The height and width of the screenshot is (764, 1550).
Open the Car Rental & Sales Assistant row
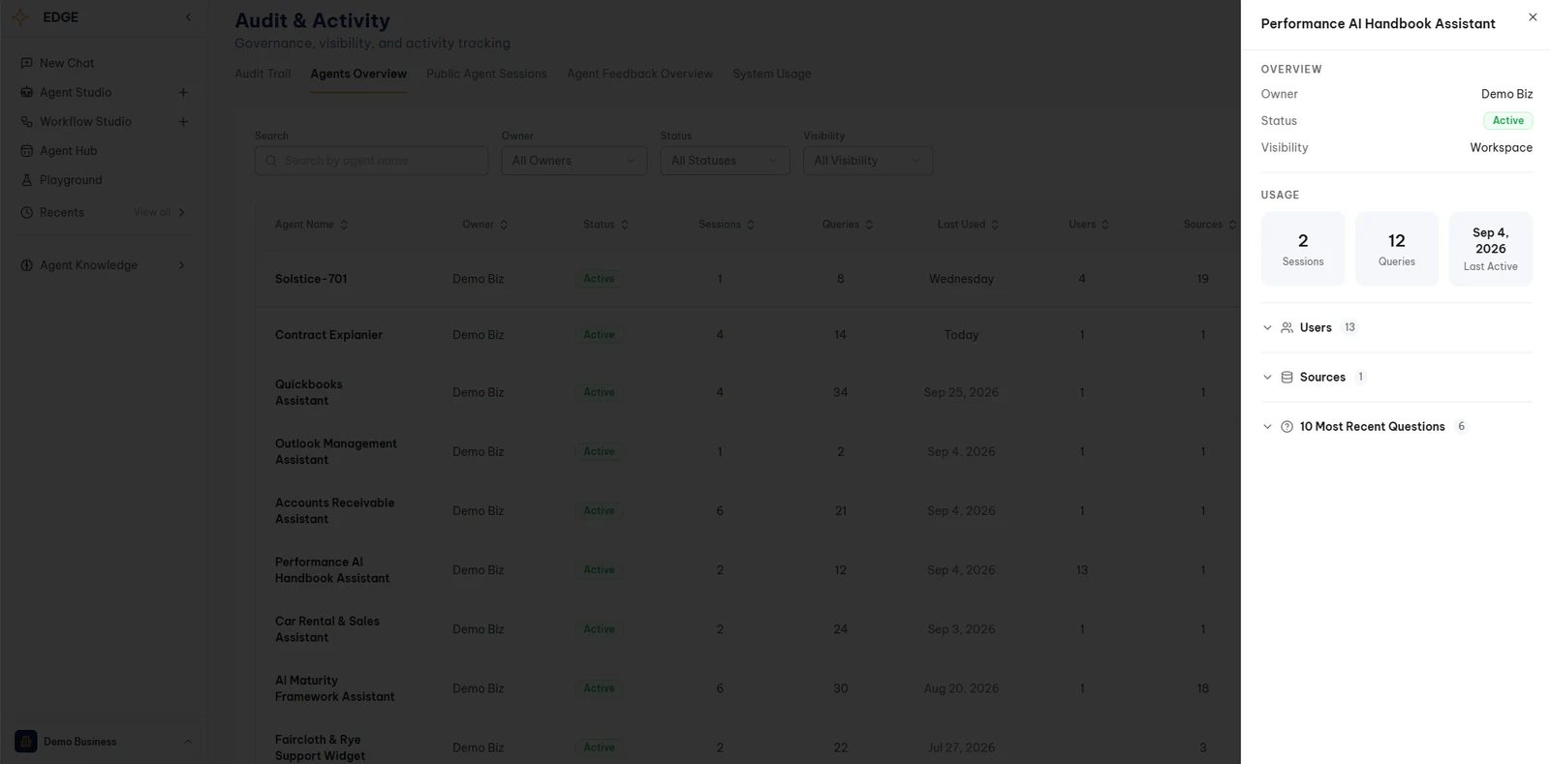coord(746,629)
